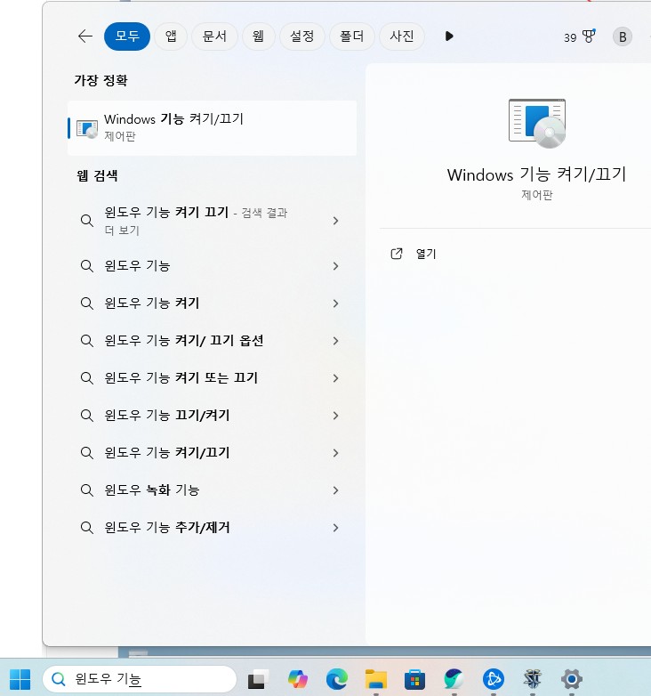
Task: Expand the chevron for 윈도우 녹화 기능 suggestion
Action: tap(335, 490)
